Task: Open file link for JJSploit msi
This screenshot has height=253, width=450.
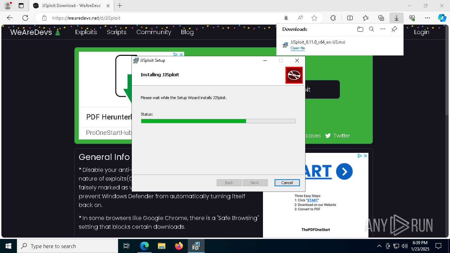Action: coord(298,48)
